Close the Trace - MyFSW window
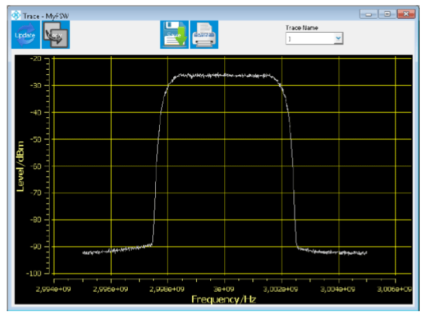 [x=405, y=14]
